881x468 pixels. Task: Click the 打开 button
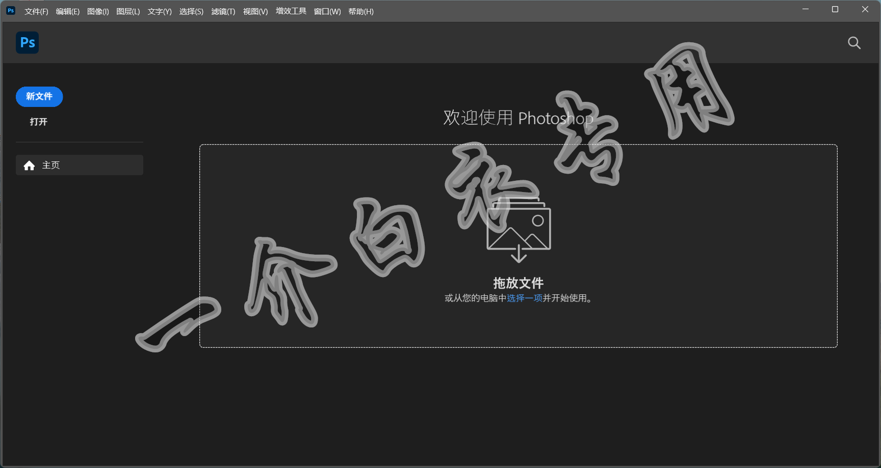[38, 122]
